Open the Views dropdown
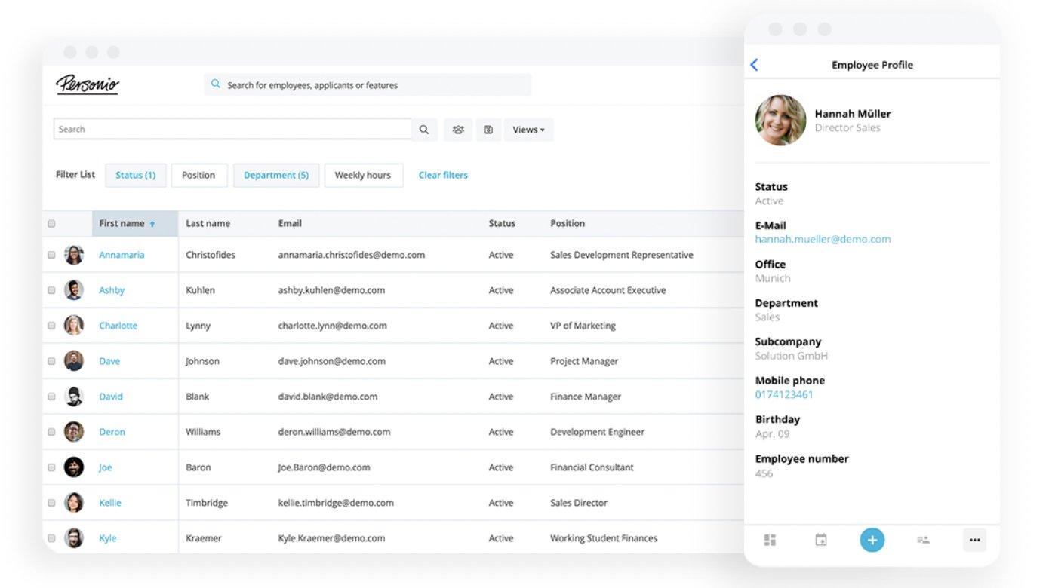 point(528,130)
